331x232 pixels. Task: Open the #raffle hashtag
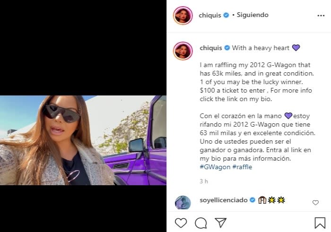pyautogui.click(x=242, y=167)
